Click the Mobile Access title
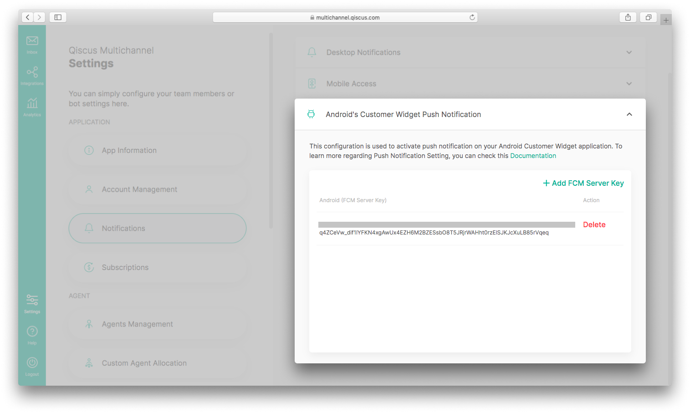690x413 pixels. pos(351,84)
